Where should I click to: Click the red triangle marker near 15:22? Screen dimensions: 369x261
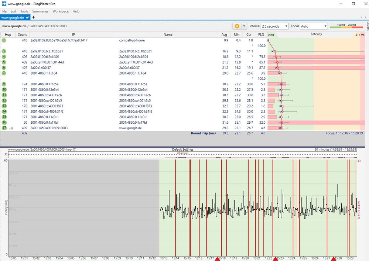(275, 259)
